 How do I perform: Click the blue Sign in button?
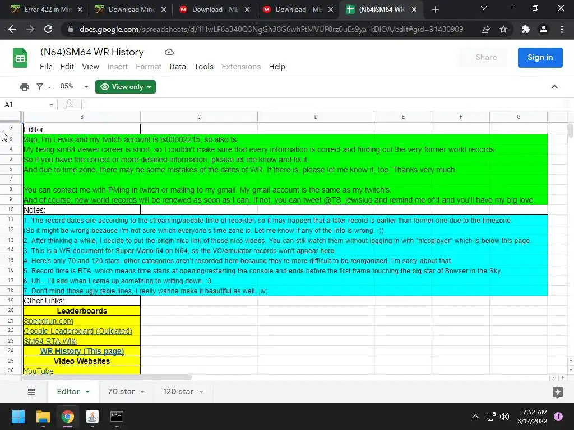pyautogui.click(x=540, y=58)
